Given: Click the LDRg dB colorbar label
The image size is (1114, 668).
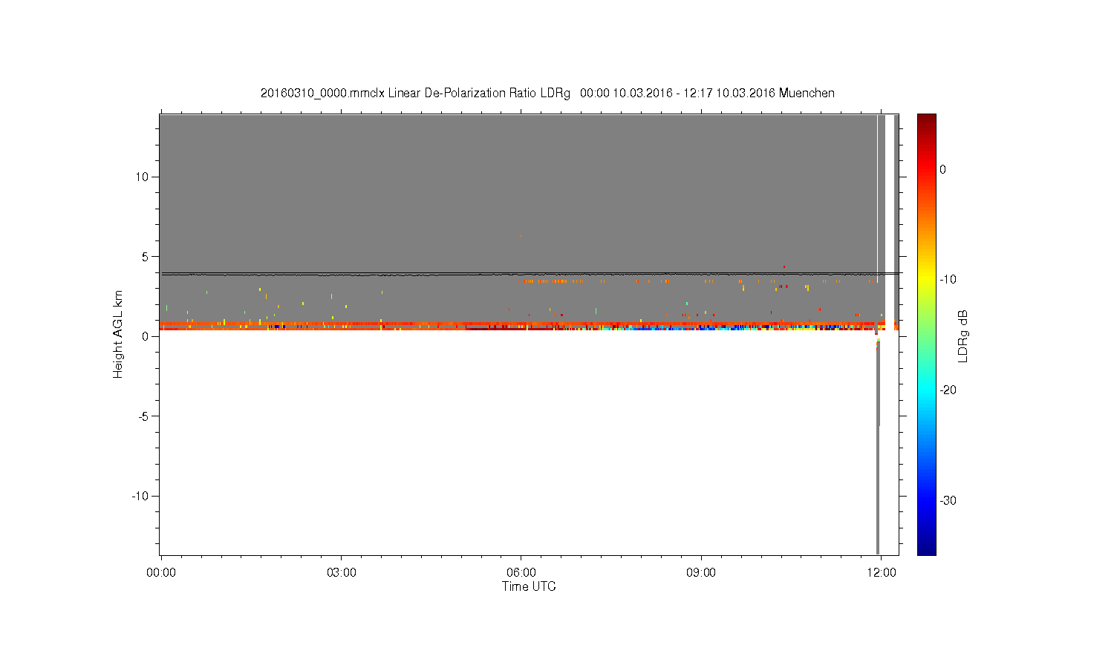Looking at the screenshot, I should (963, 336).
